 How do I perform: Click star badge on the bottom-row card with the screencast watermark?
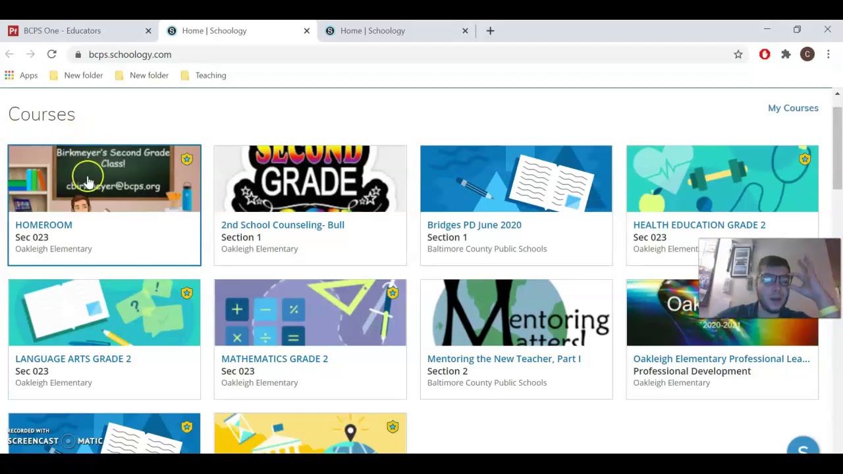(187, 427)
